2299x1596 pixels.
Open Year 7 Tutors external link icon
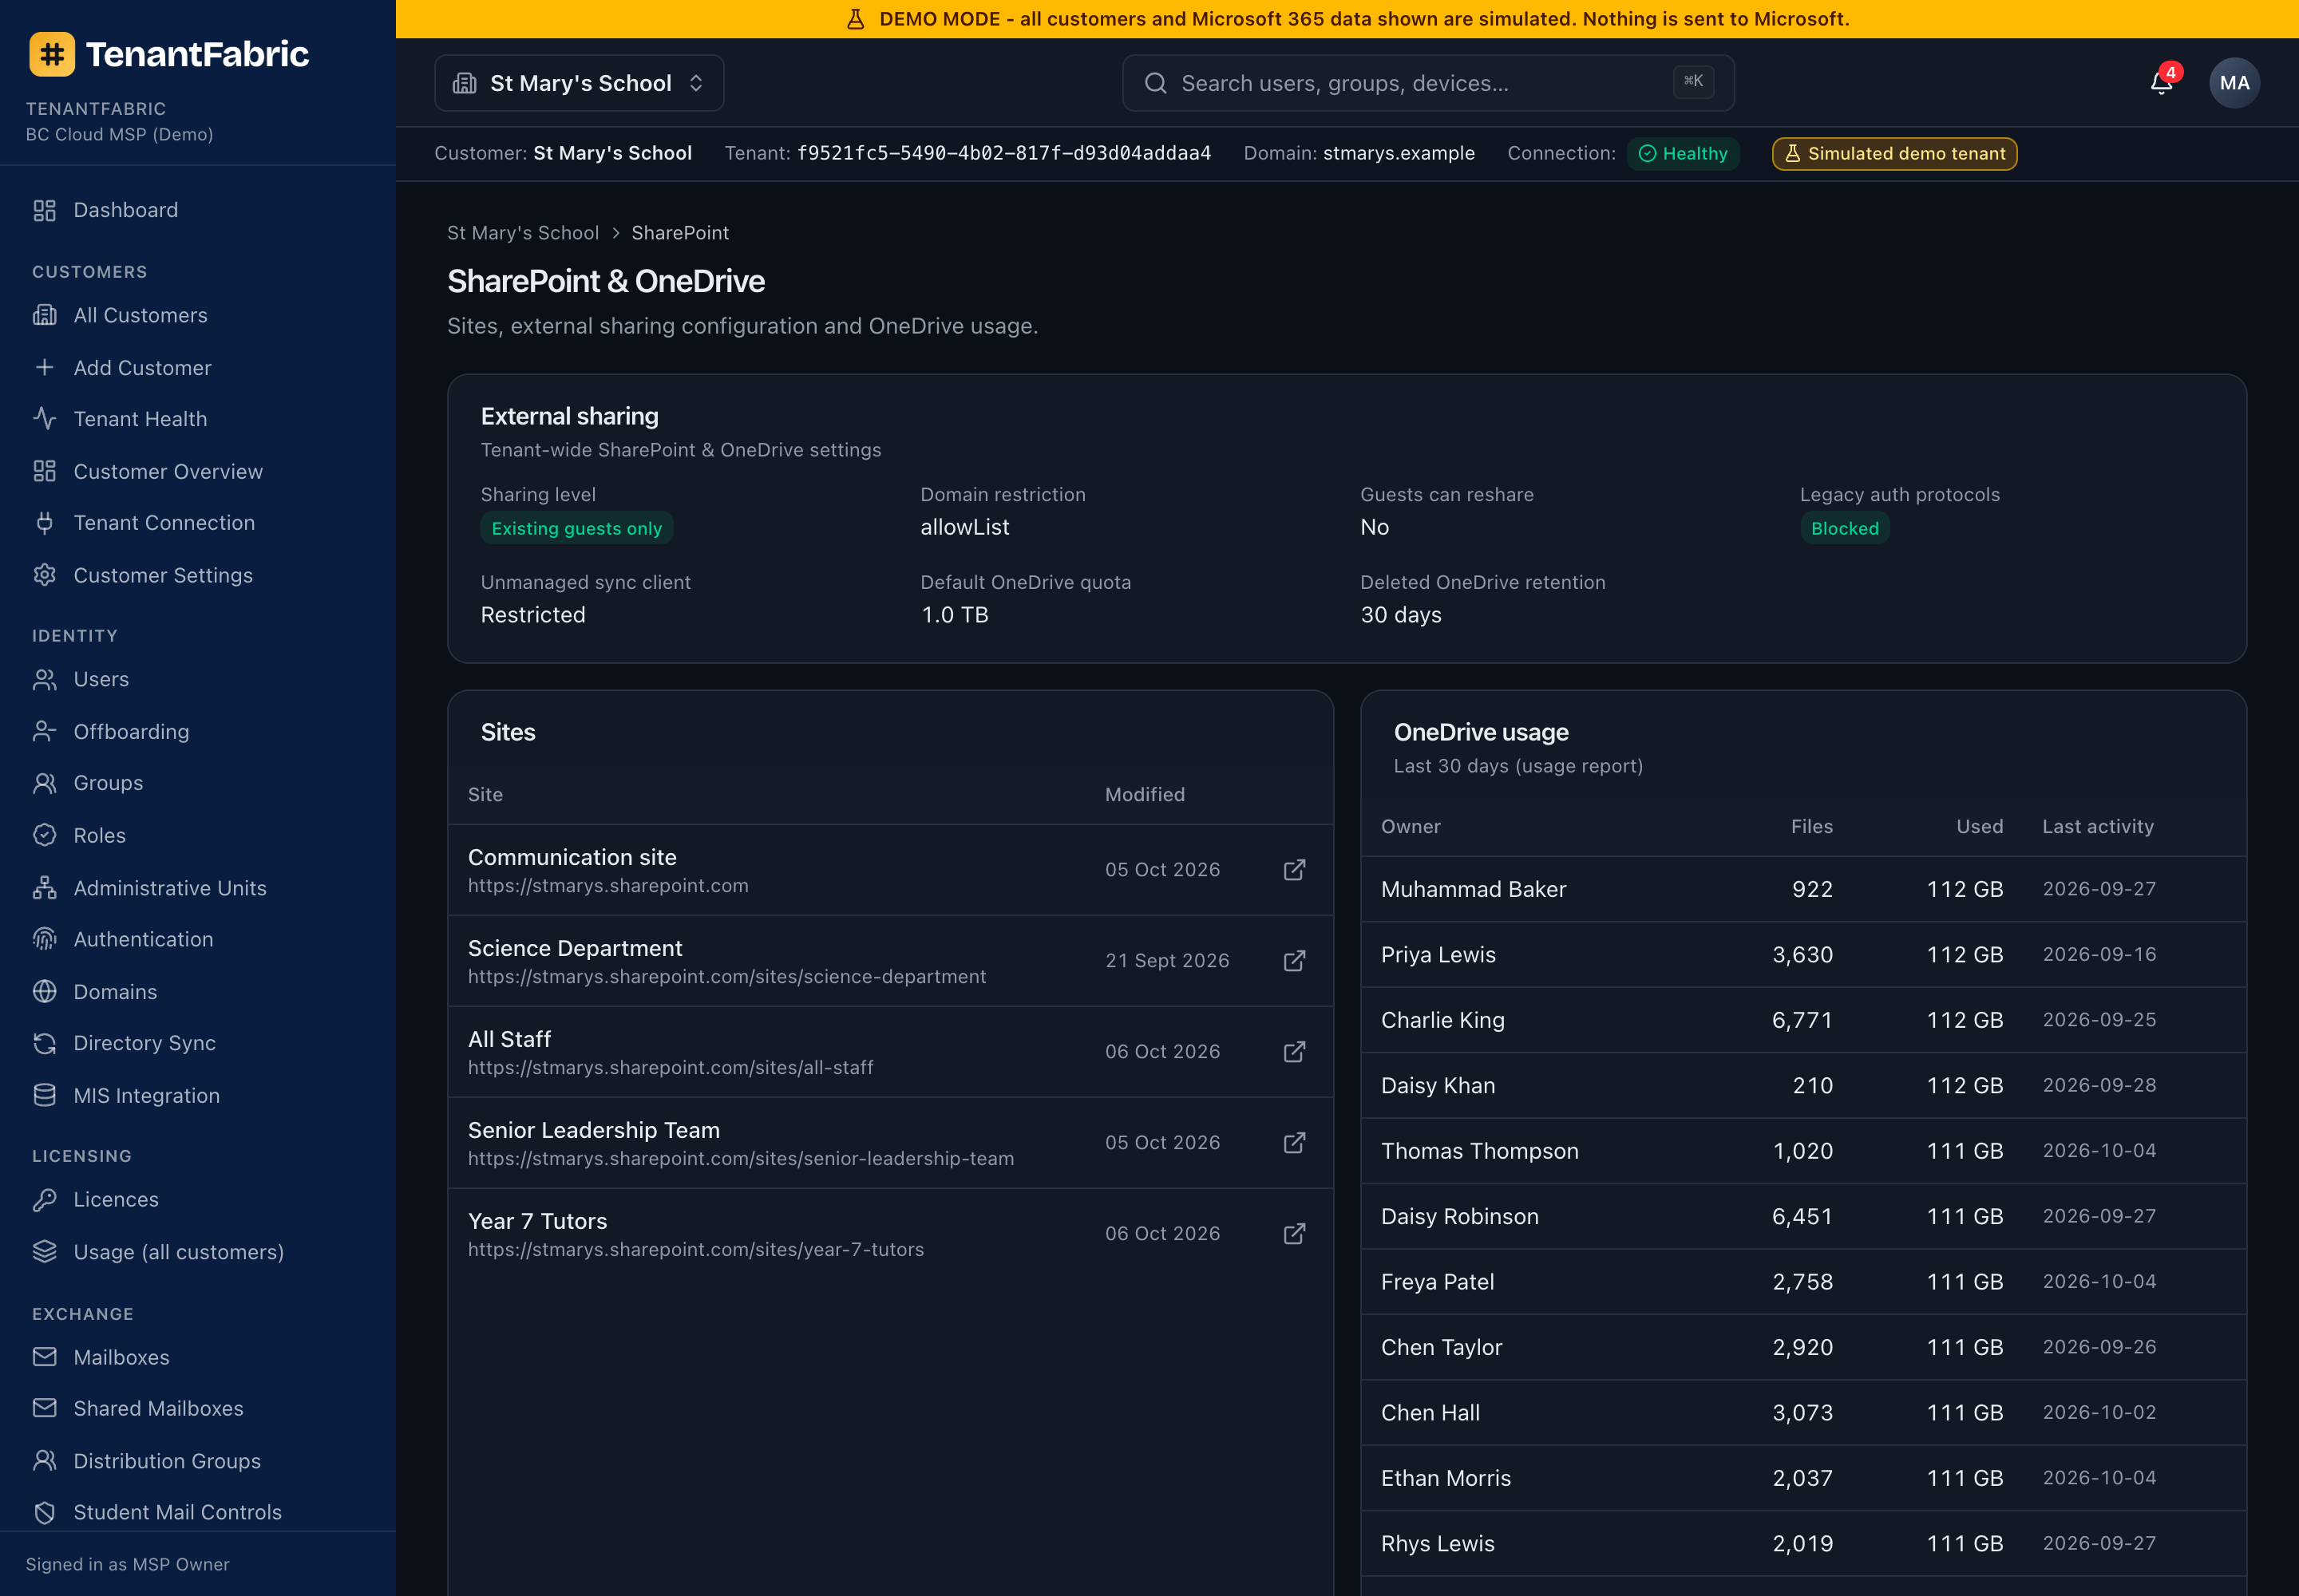click(x=1295, y=1234)
